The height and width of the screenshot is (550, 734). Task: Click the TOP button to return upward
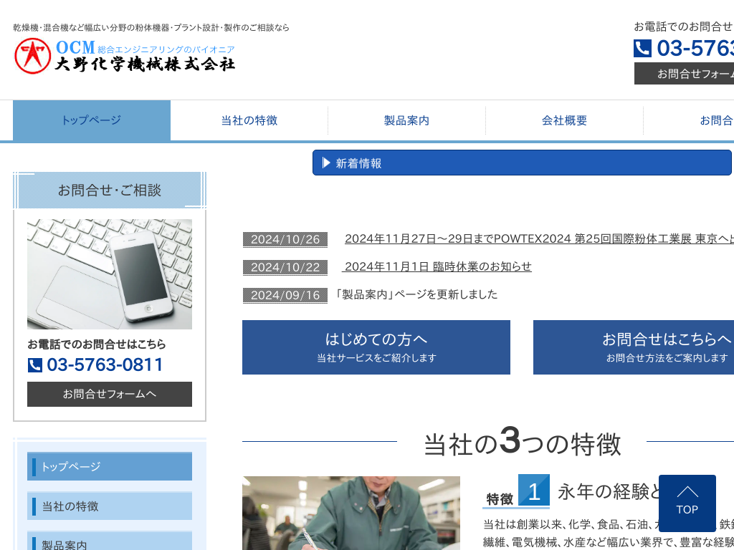pos(687,503)
